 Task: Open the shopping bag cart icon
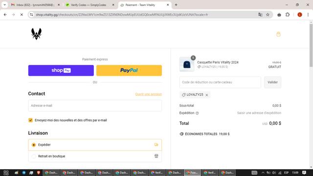[278, 34]
